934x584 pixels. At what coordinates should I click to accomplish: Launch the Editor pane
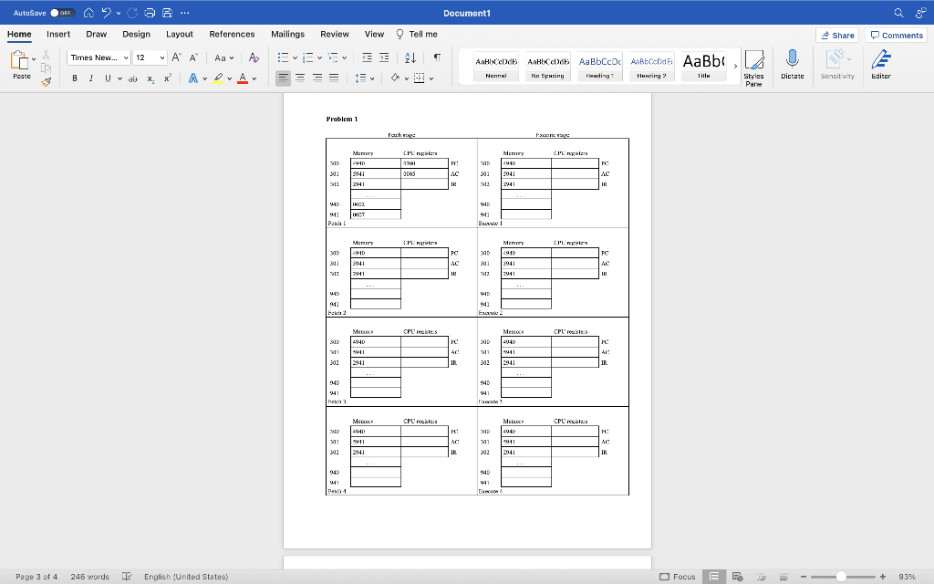(877, 64)
